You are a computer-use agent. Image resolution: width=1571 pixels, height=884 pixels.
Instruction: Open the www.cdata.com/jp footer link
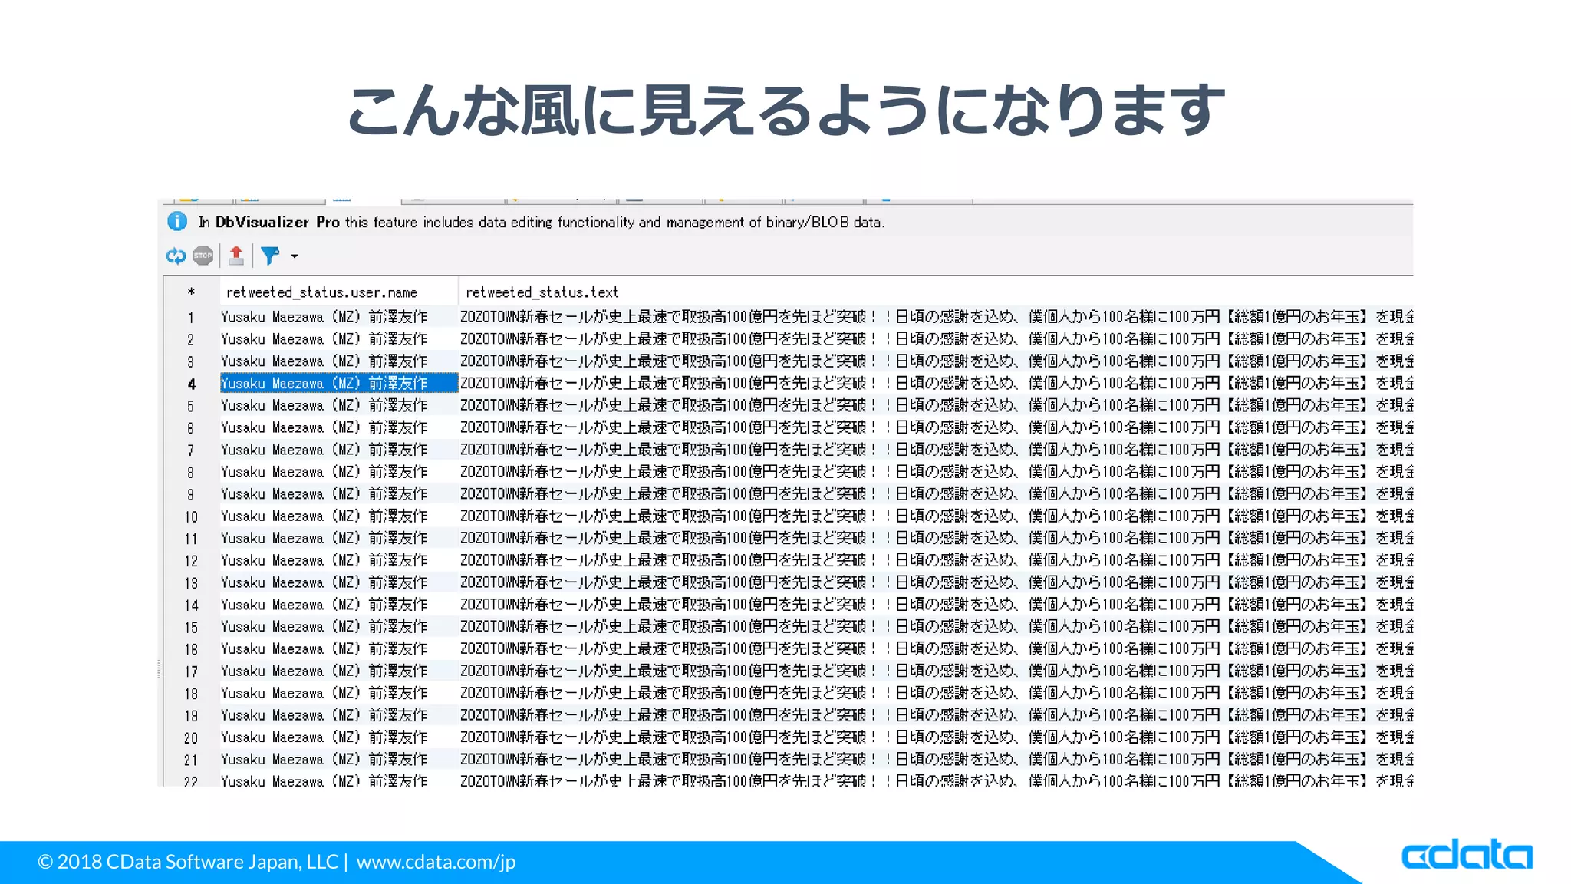point(436,862)
